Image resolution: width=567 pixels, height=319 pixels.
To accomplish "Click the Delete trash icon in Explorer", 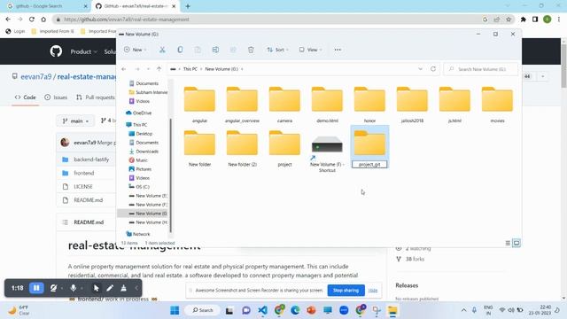I will [251, 50].
